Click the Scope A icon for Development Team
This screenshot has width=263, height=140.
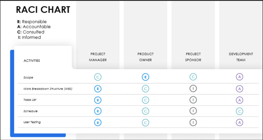coord(240,77)
